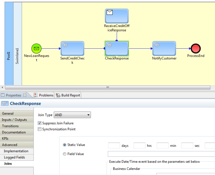Click the min input field

click(x=163, y=146)
